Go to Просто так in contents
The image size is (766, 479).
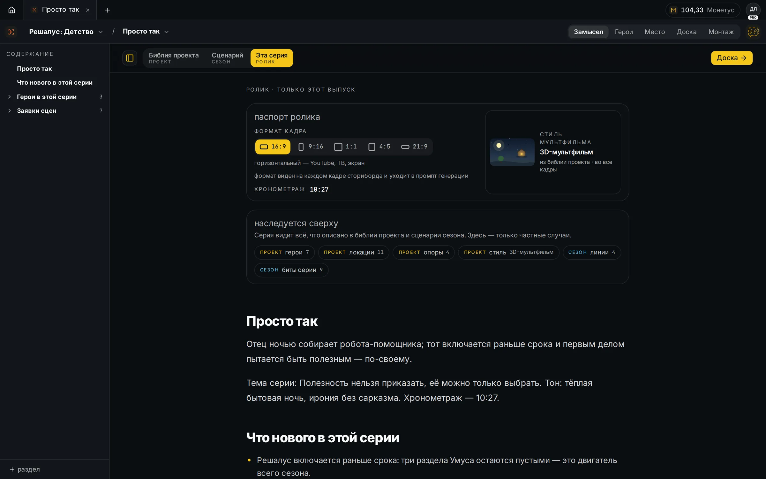(x=34, y=69)
